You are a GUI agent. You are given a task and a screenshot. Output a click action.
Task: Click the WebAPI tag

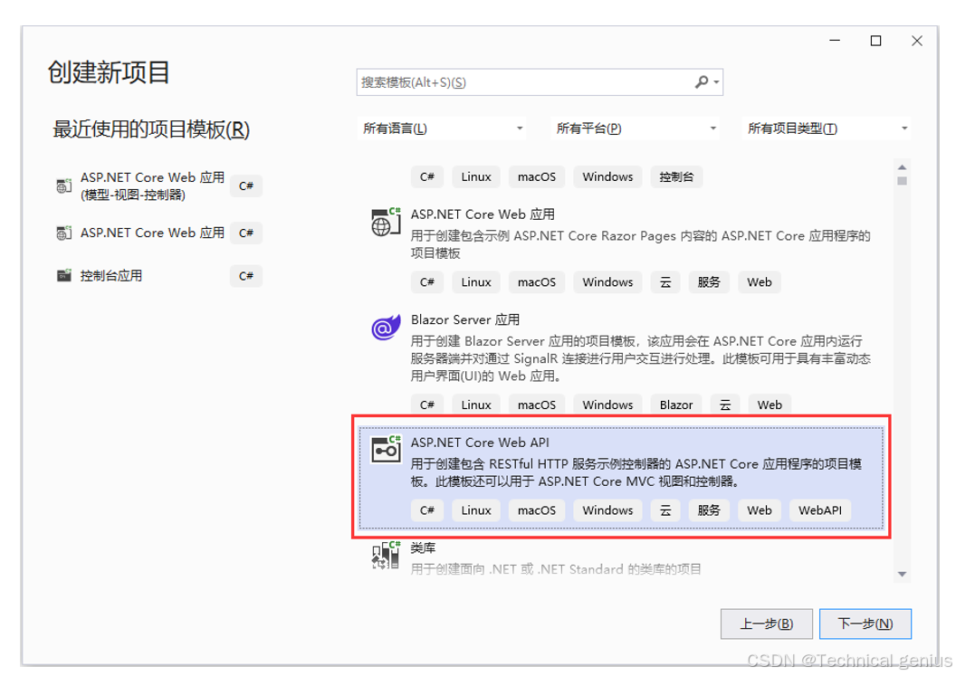[820, 510]
